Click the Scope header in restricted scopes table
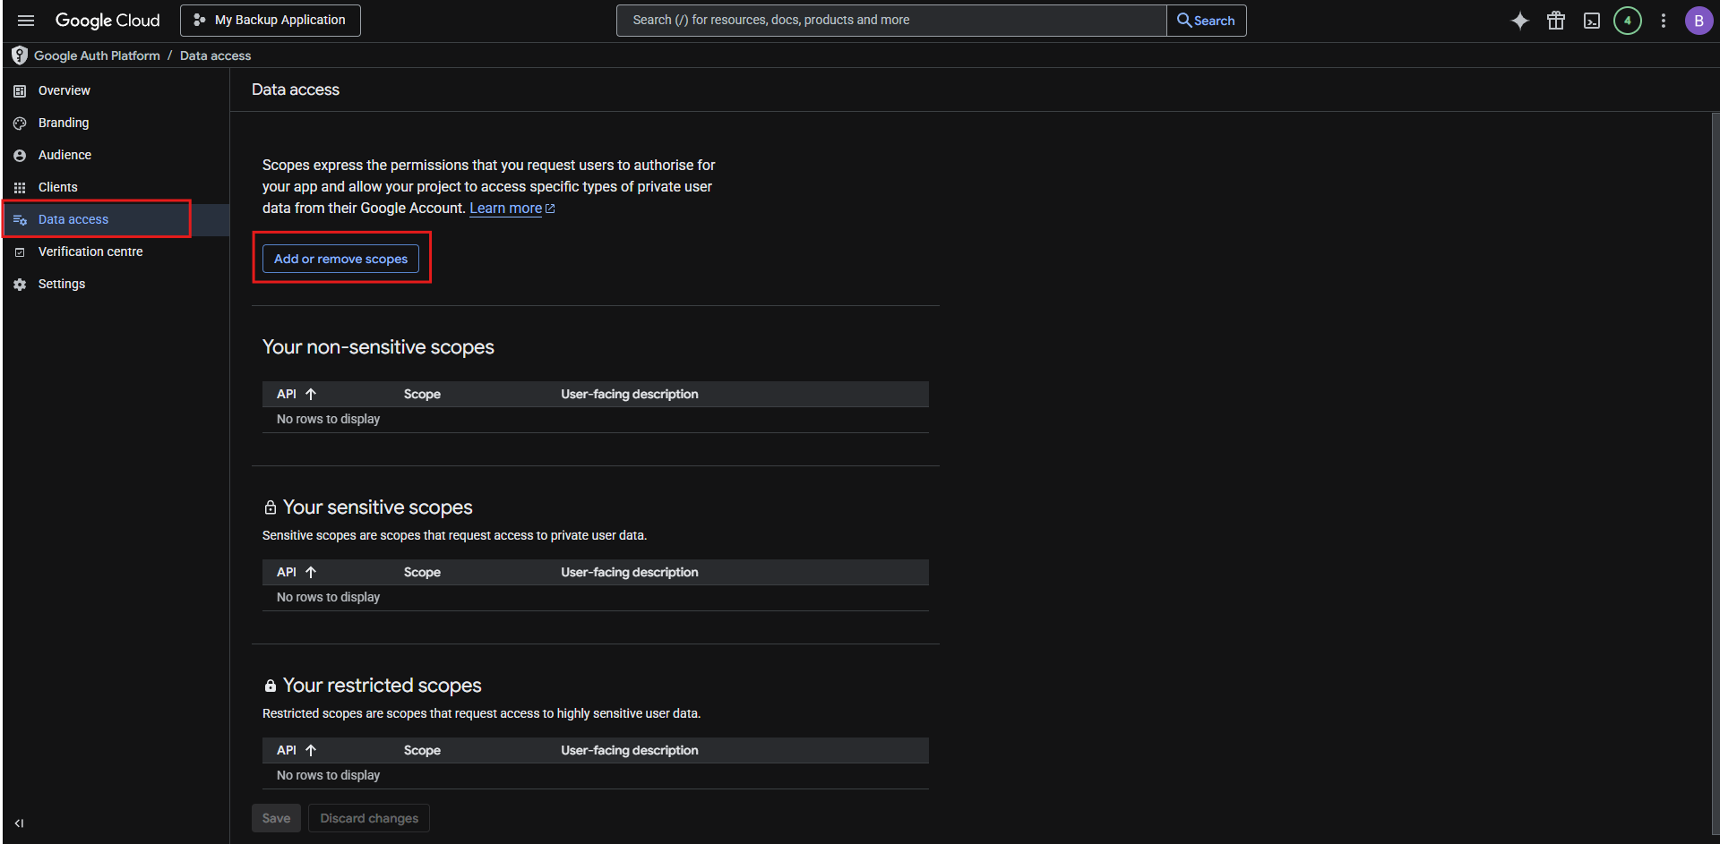The width and height of the screenshot is (1720, 844). tap(422, 750)
